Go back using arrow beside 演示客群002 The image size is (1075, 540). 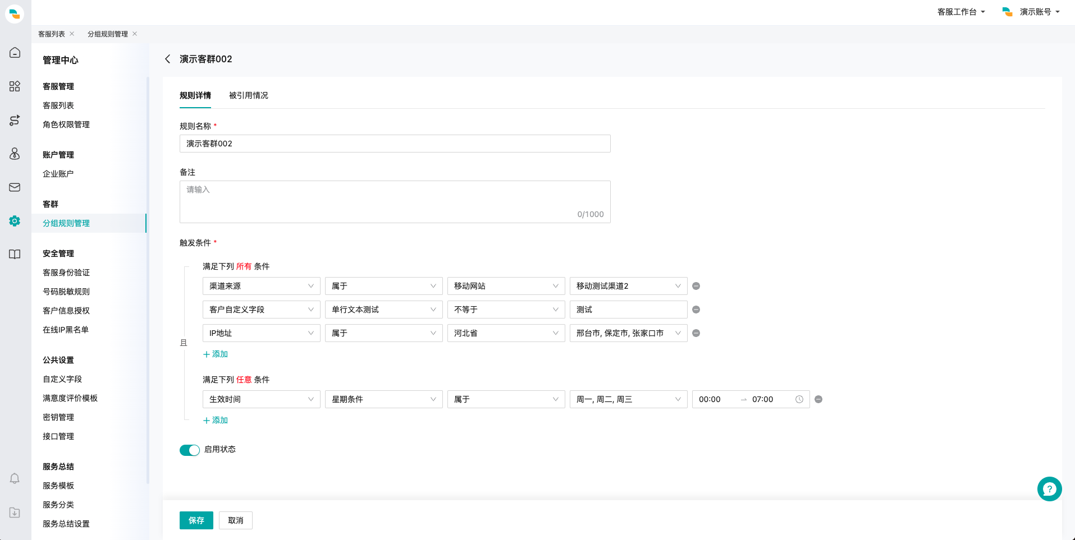pos(167,59)
